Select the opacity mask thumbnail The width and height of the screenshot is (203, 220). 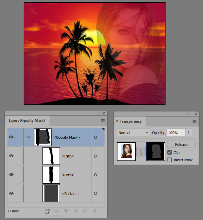click(156, 152)
